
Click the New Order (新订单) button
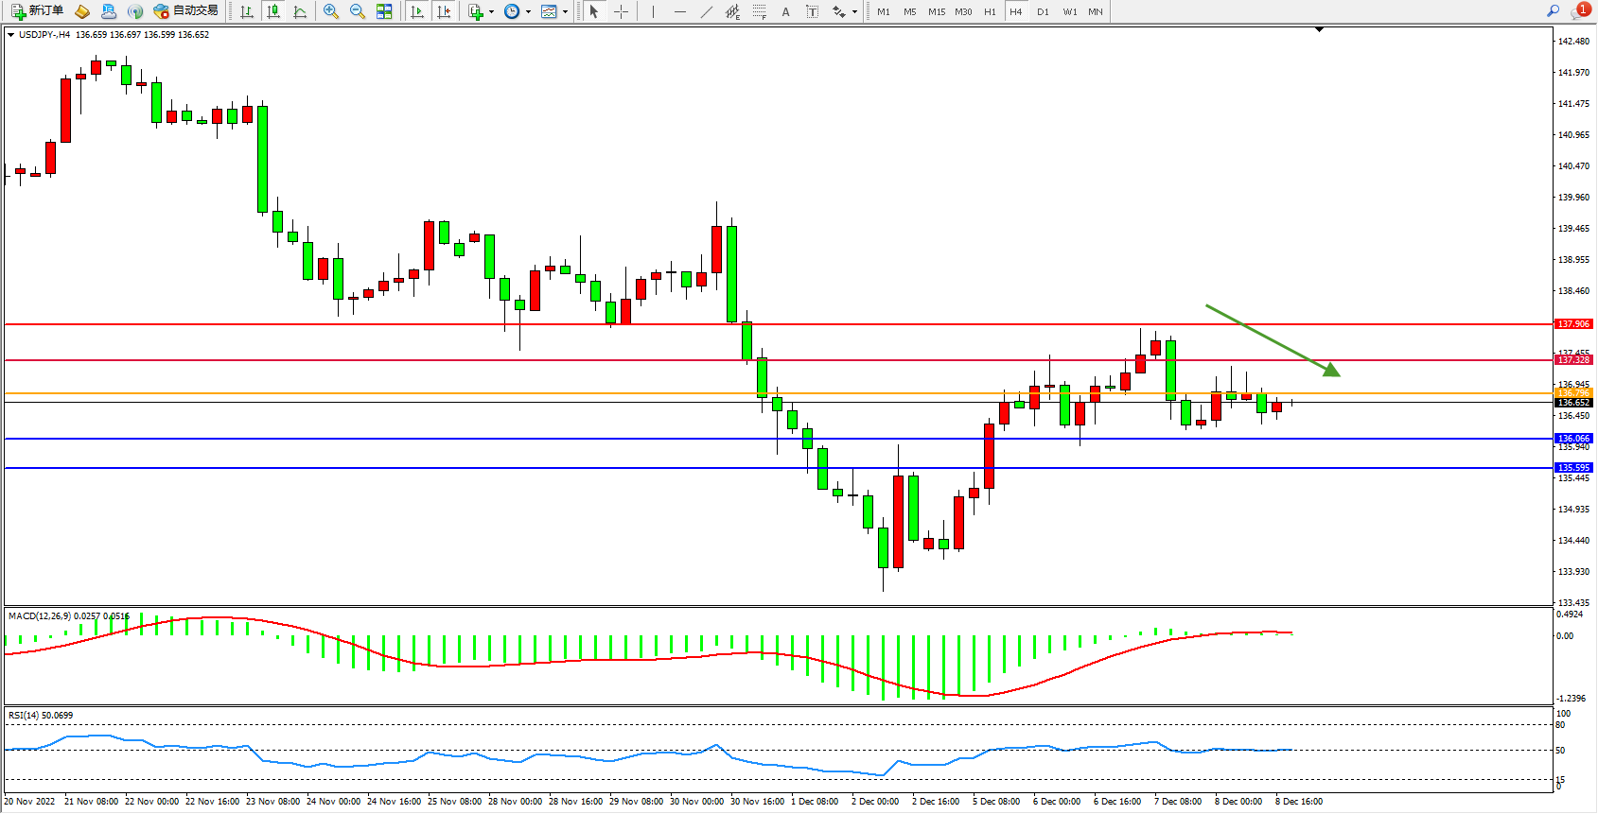click(38, 11)
